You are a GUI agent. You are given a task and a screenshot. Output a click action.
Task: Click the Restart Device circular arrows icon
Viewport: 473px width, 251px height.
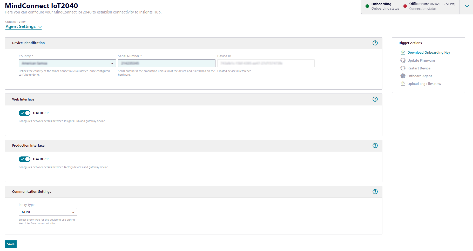pyautogui.click(x=403, y=68)
